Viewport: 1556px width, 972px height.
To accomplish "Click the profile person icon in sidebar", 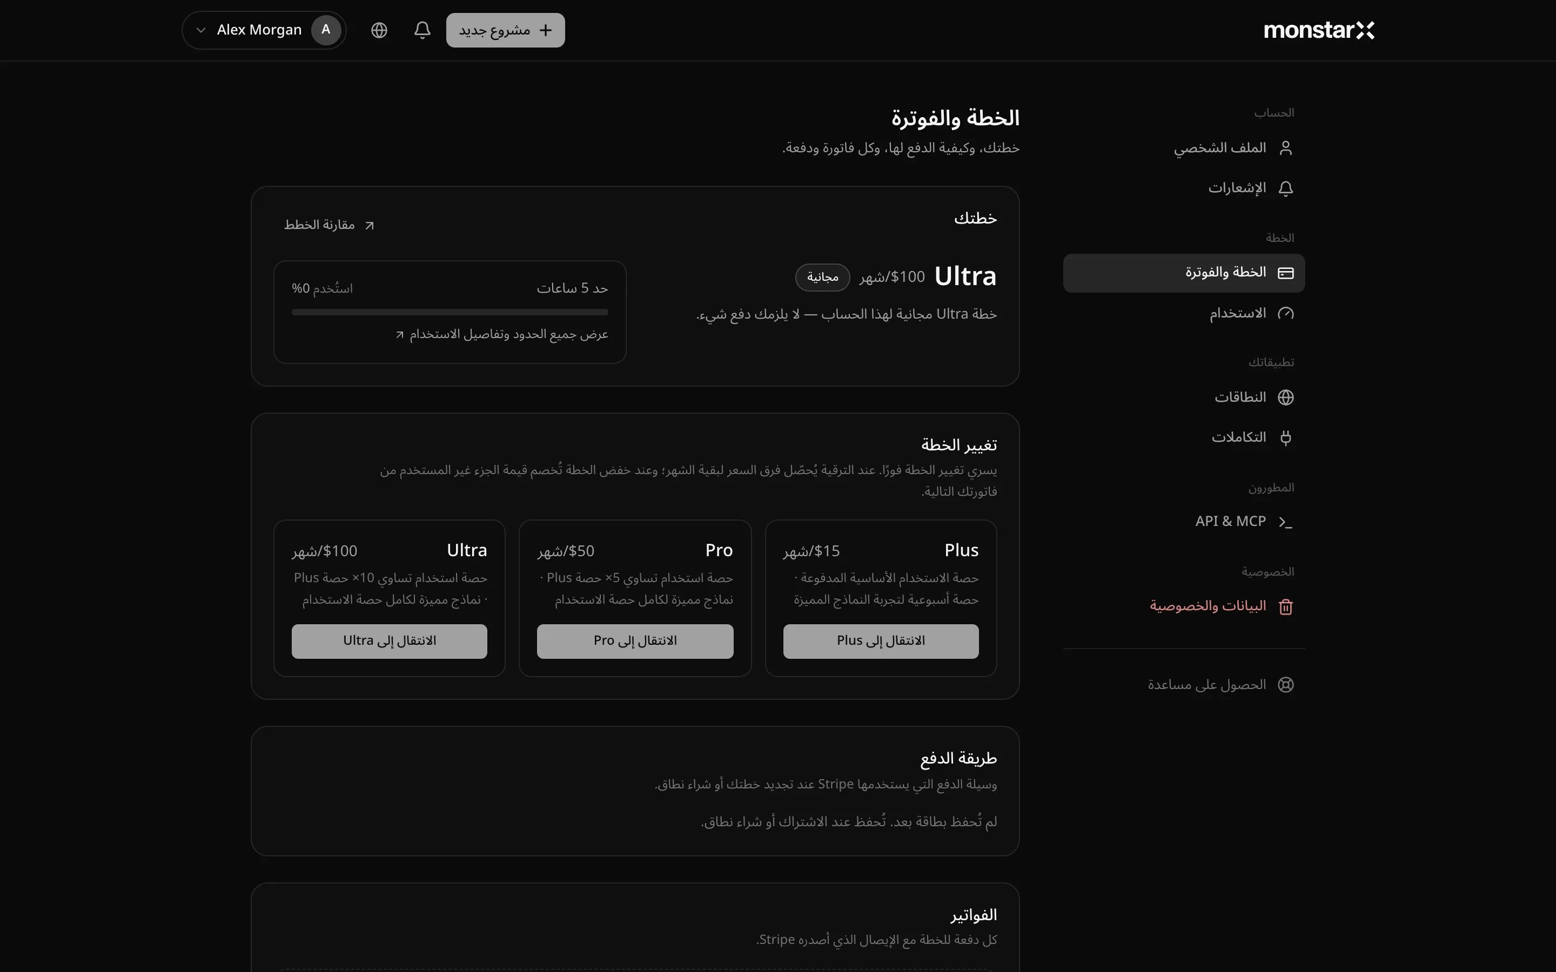I will [1286, 148].
